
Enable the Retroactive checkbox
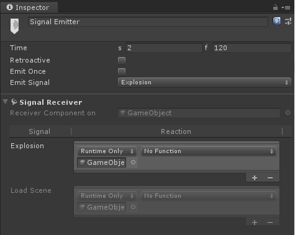[x=122, y=61]
